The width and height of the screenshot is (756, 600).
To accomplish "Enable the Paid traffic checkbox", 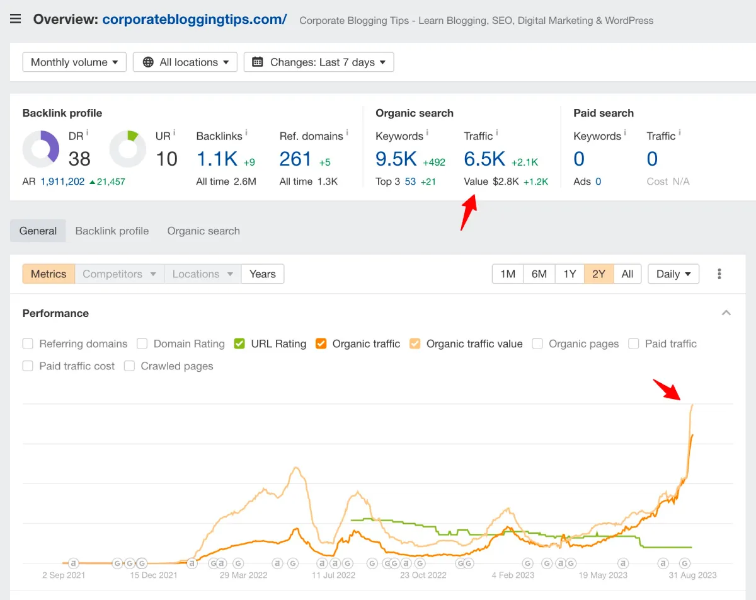I will (x=634, y=343).
